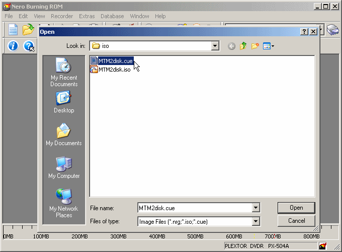Click the Back navigation arrow icon
Image resolution: width=342 pixels, height=252 pixels.
coord(231,46)
